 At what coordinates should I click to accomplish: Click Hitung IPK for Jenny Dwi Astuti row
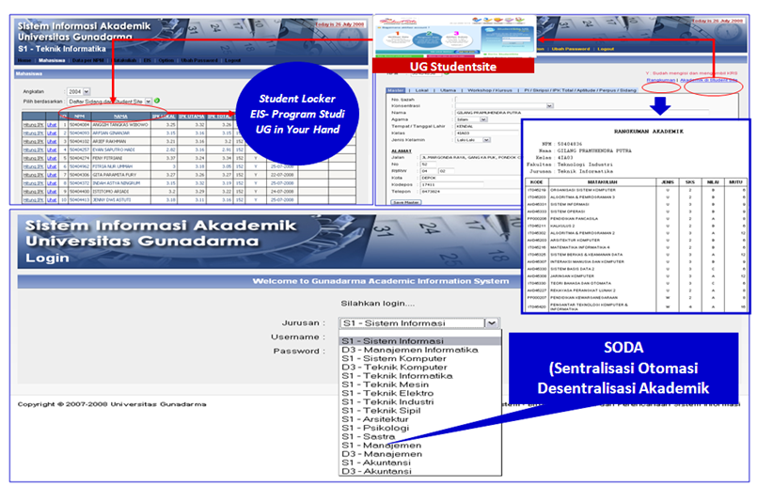pos(33,200)
